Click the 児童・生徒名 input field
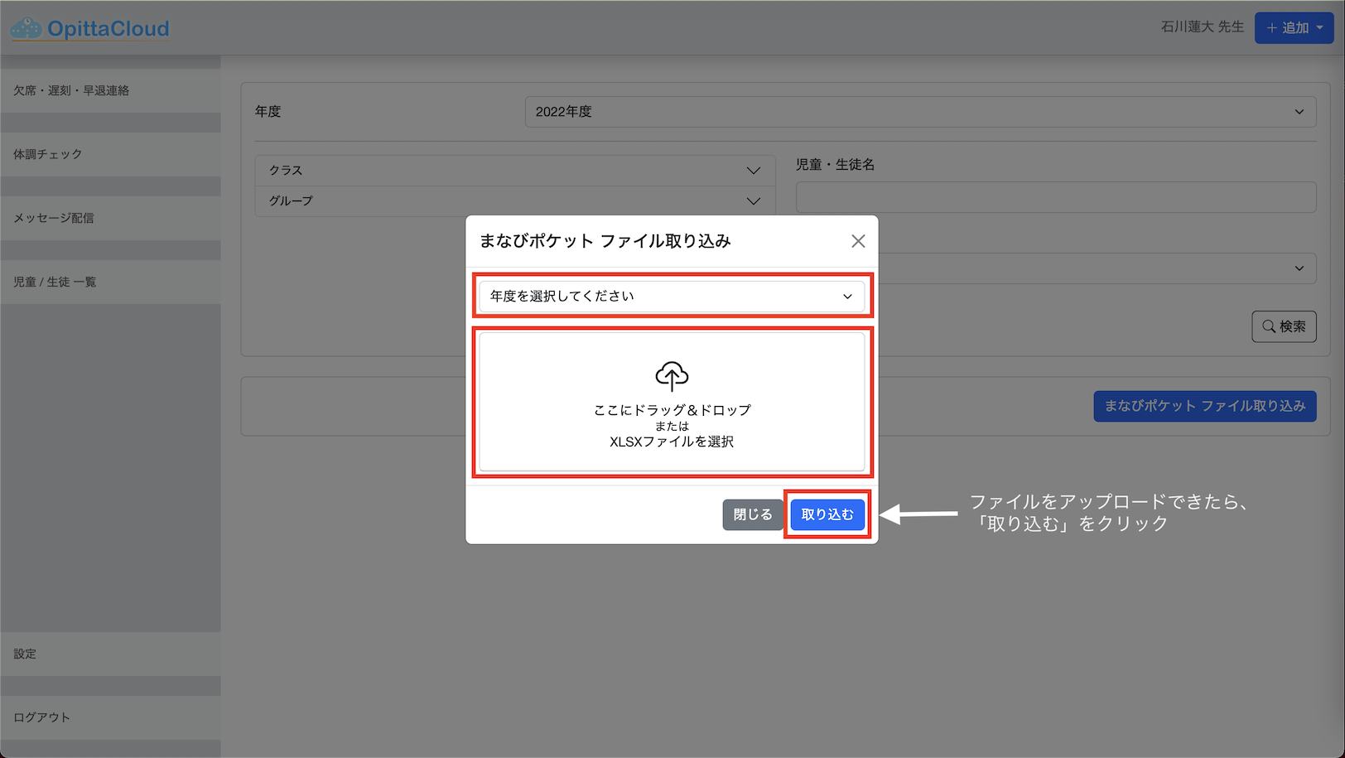Screen dimensions: 1345x758 pos(1056,197)
